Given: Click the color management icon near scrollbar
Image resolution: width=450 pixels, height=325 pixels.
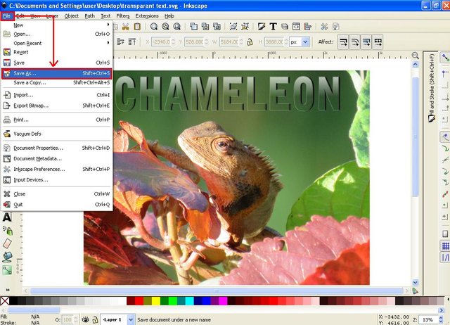Looking at the screenshot, I should [x=415, y=291].
